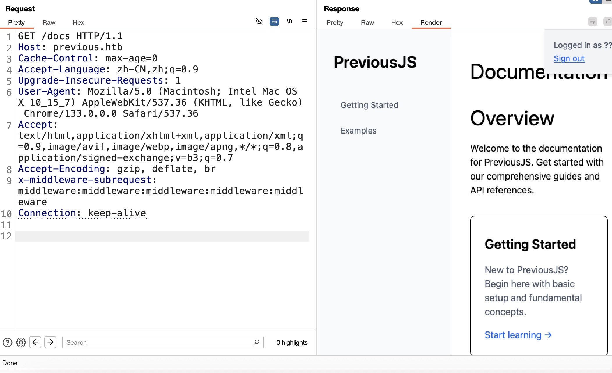
Task: Open the response Pretty tab
Action: [335, 22]
